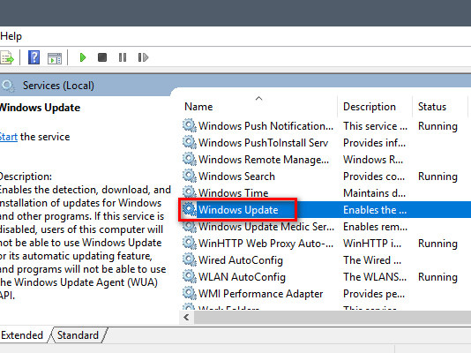Click Running status of WLAN AutoConfig
The image size is (471, 353).
[x=437, y=277]
